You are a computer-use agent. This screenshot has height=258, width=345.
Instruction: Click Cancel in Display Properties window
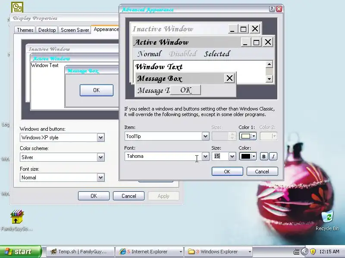(129, 196)
